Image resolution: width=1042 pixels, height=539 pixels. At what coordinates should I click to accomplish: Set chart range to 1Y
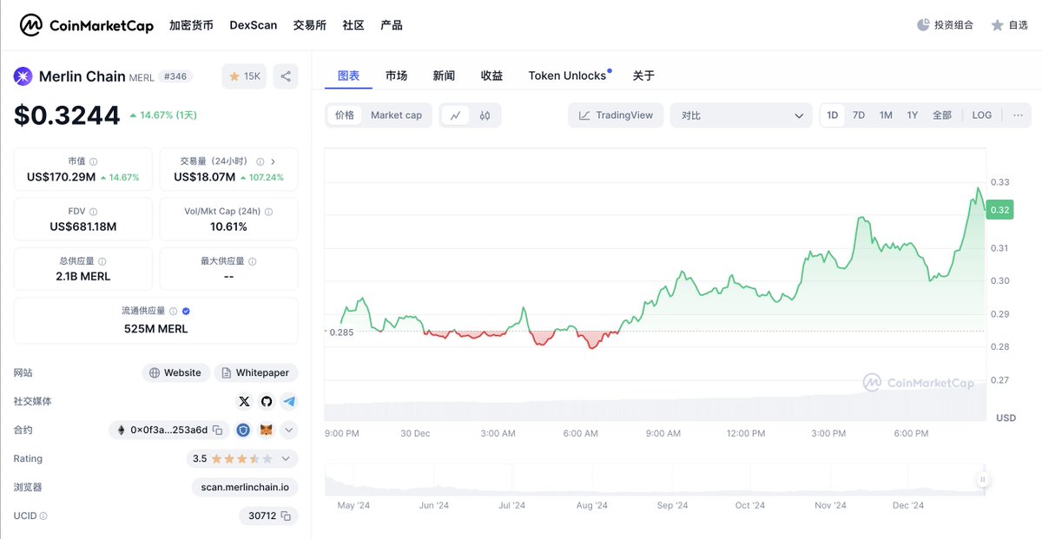click(x=913, y=115)
